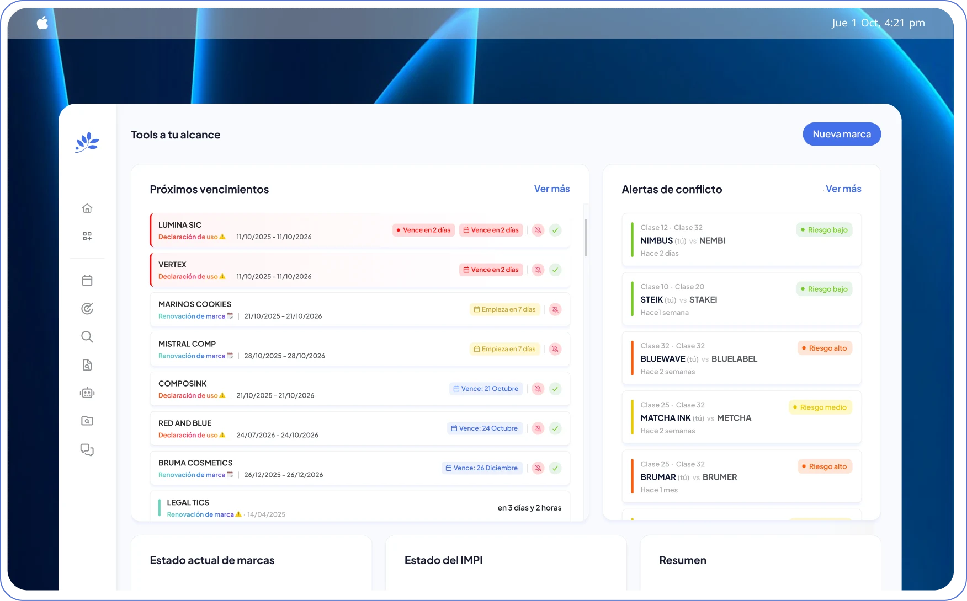Mute notifications for COMPOSINK

click(538, 389)
